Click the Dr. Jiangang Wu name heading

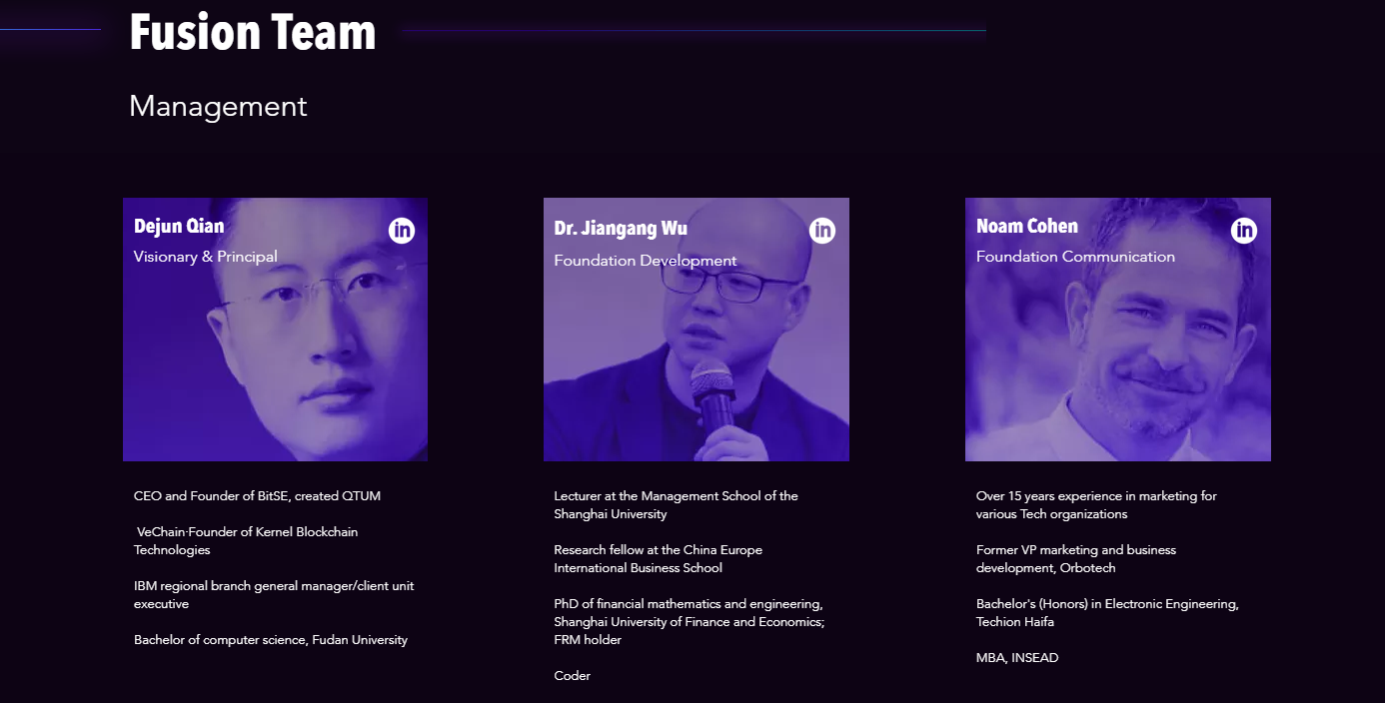point(621,228)
